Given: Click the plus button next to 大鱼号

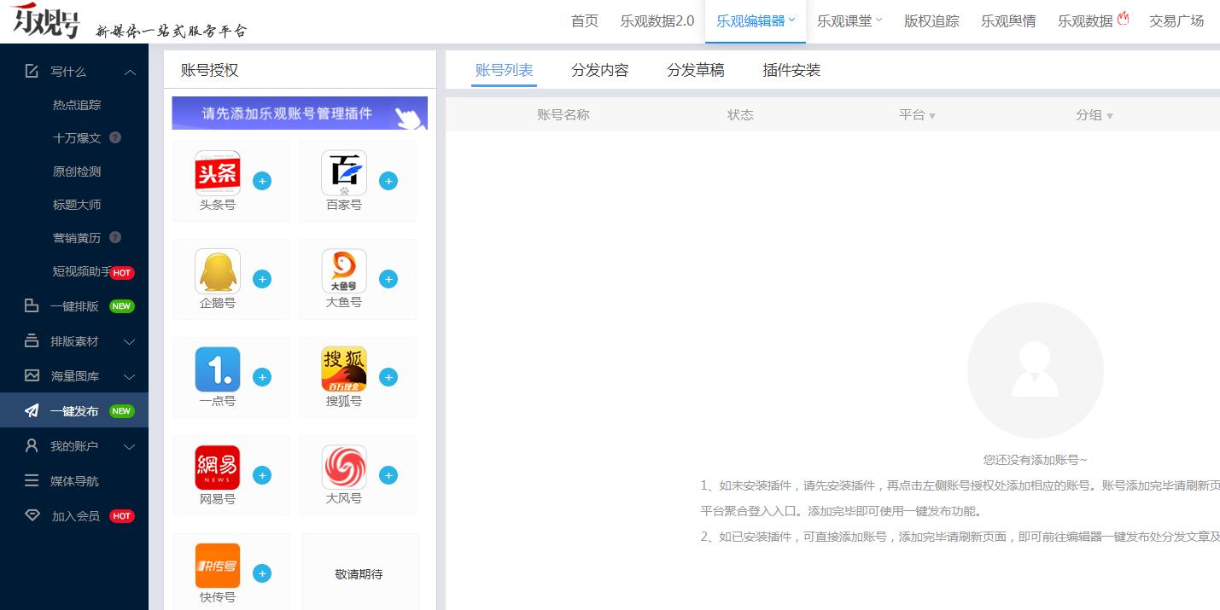Looking at the screenshot, I should click(x=388, y=279).
